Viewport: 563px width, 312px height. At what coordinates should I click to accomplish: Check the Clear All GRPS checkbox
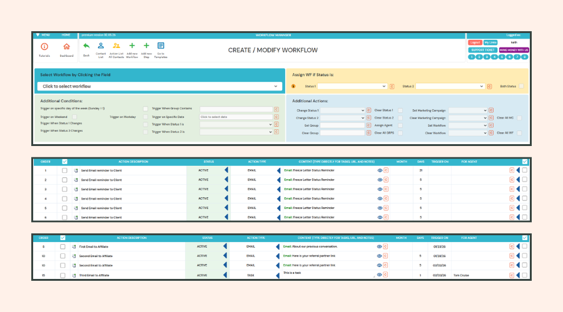pyautogui.click(x=400, y=133)
